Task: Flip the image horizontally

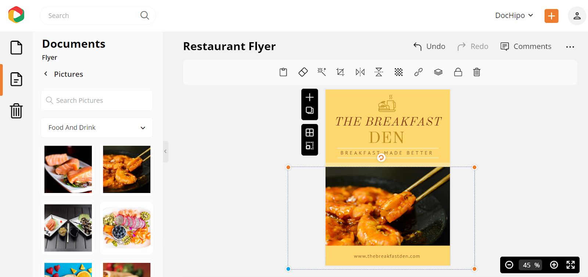Action: (x=360, y=72)
